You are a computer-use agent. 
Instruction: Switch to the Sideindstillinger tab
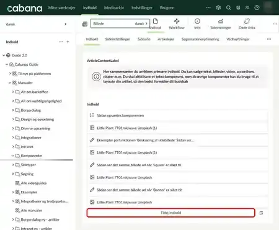[117, 39]
